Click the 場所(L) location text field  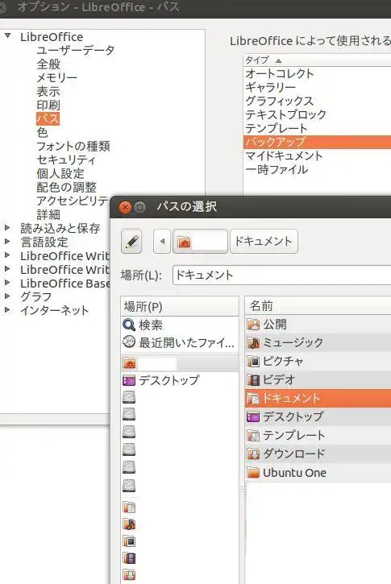(282, 275)
